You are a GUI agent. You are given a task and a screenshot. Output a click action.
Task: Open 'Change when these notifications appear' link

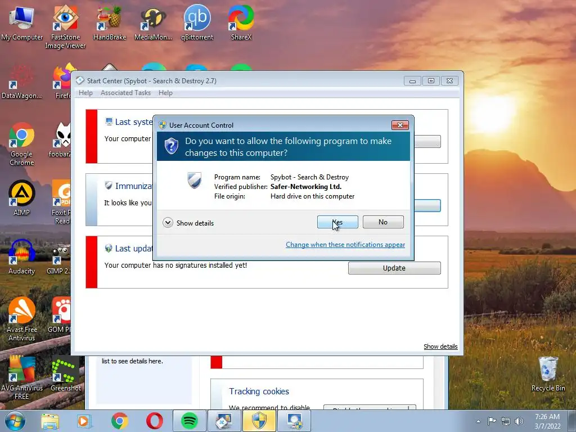coord(345,245)
